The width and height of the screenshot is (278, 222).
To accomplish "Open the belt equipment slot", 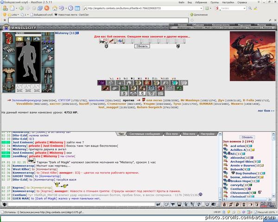I will click(8, 88).
